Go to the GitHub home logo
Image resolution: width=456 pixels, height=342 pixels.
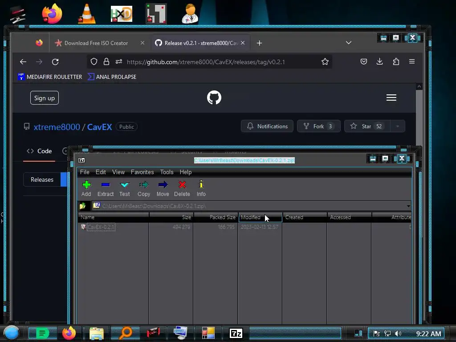coord(214,98)
